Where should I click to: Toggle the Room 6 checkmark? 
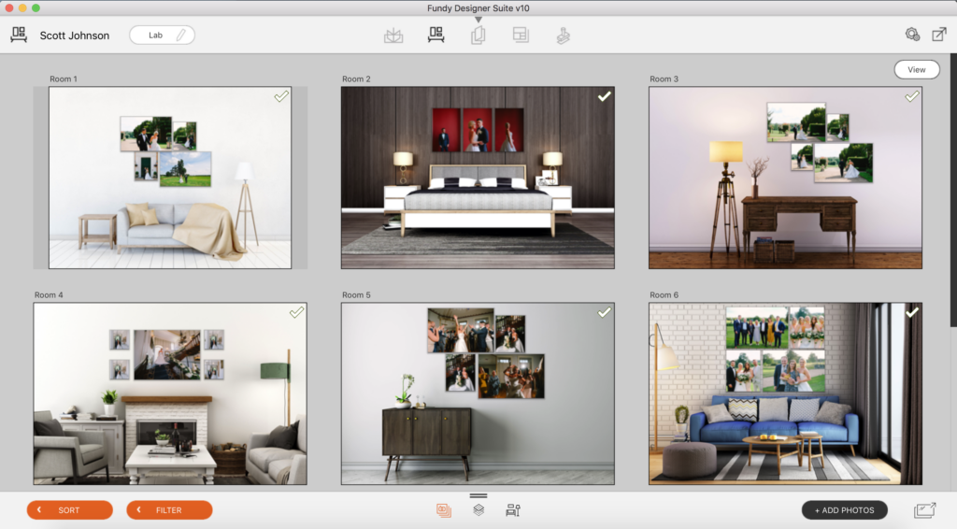[912, 312]
